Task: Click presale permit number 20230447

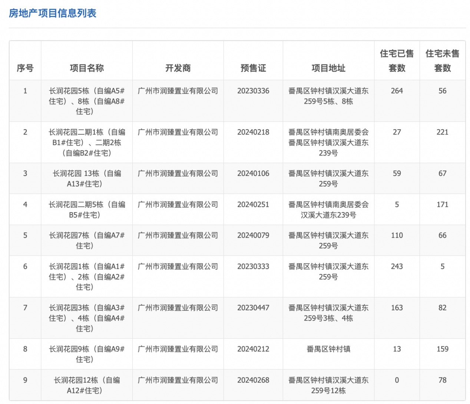Action: (x=253, y=308)
